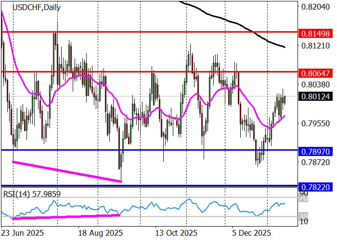The height and width of the screenshot is (240, 337).
Task: Click the current price tag 0.80124
Action: [x=313, y=96]
